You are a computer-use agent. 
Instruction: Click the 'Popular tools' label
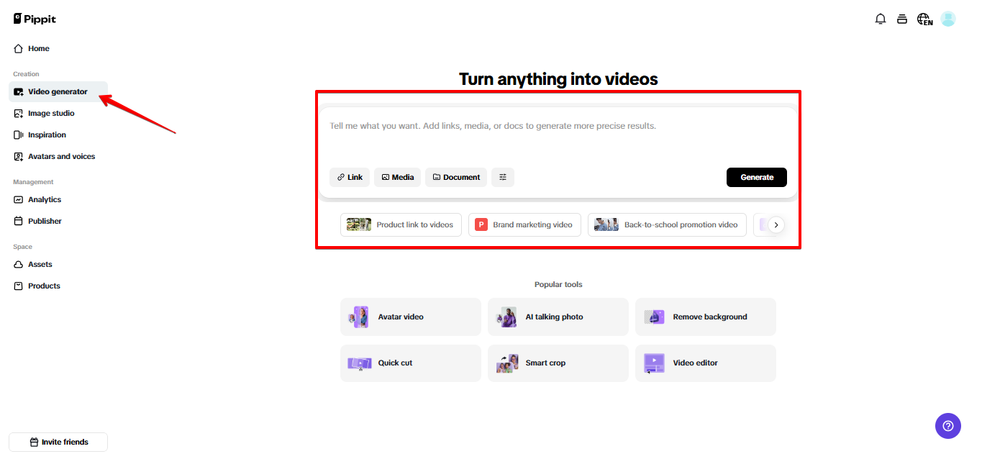coord(558,284)
